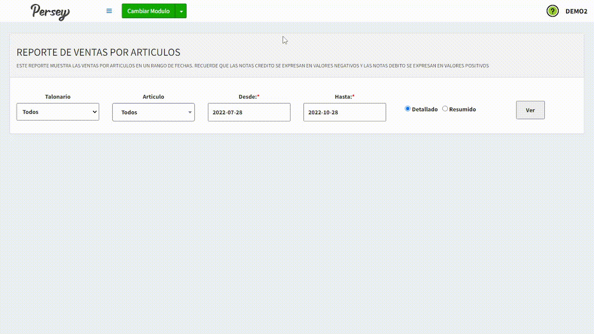Click the Articulo label
Screen dimensions: 594x334
[x=153, y=96]
